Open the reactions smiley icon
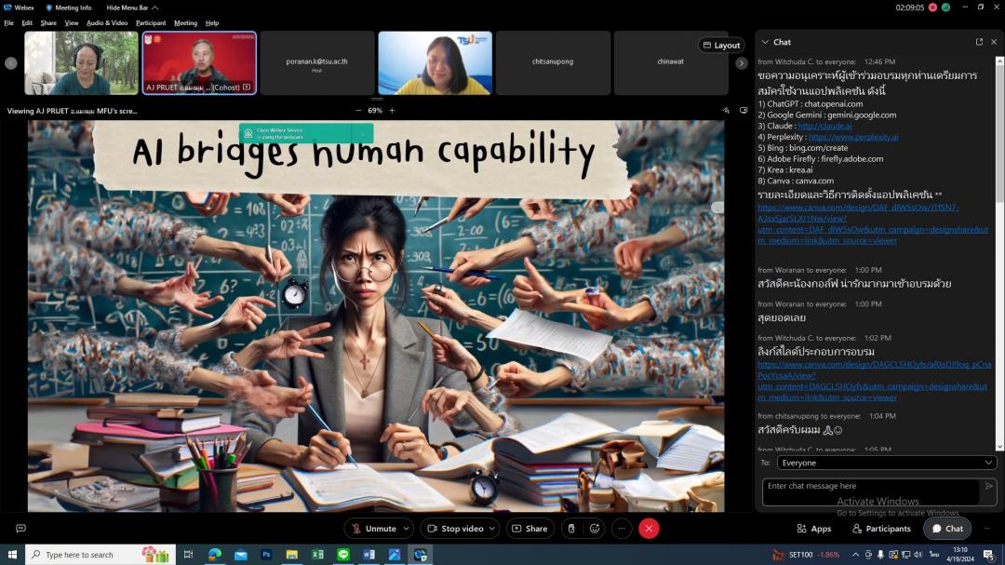This screenshot has width=1005, height=565. click(595, 529)
